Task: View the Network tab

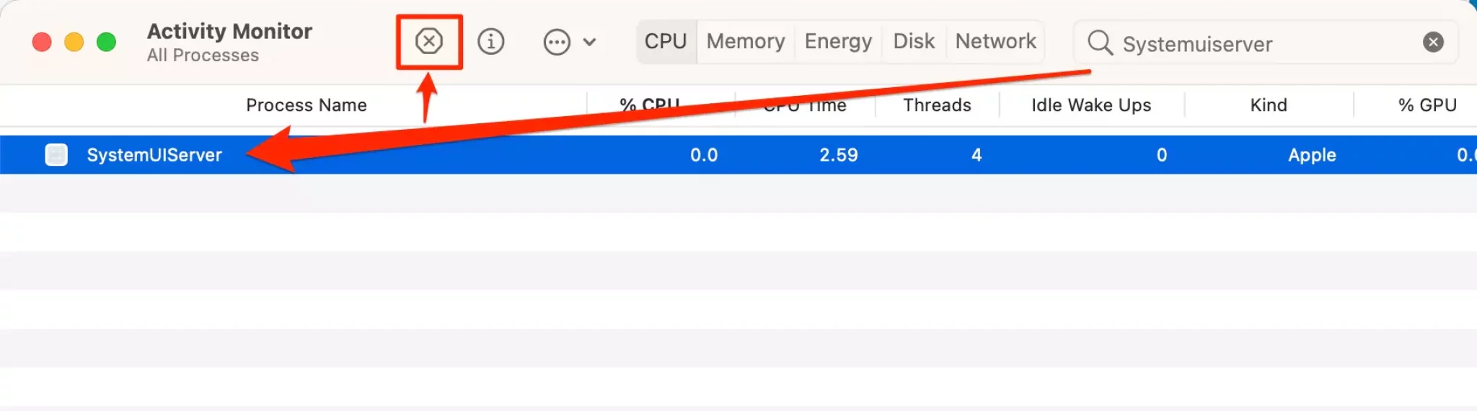Action: click(x=996, y=41)
